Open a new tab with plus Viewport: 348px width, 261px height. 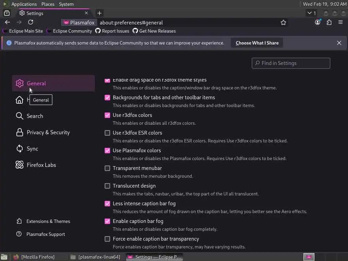click(99, 13)
